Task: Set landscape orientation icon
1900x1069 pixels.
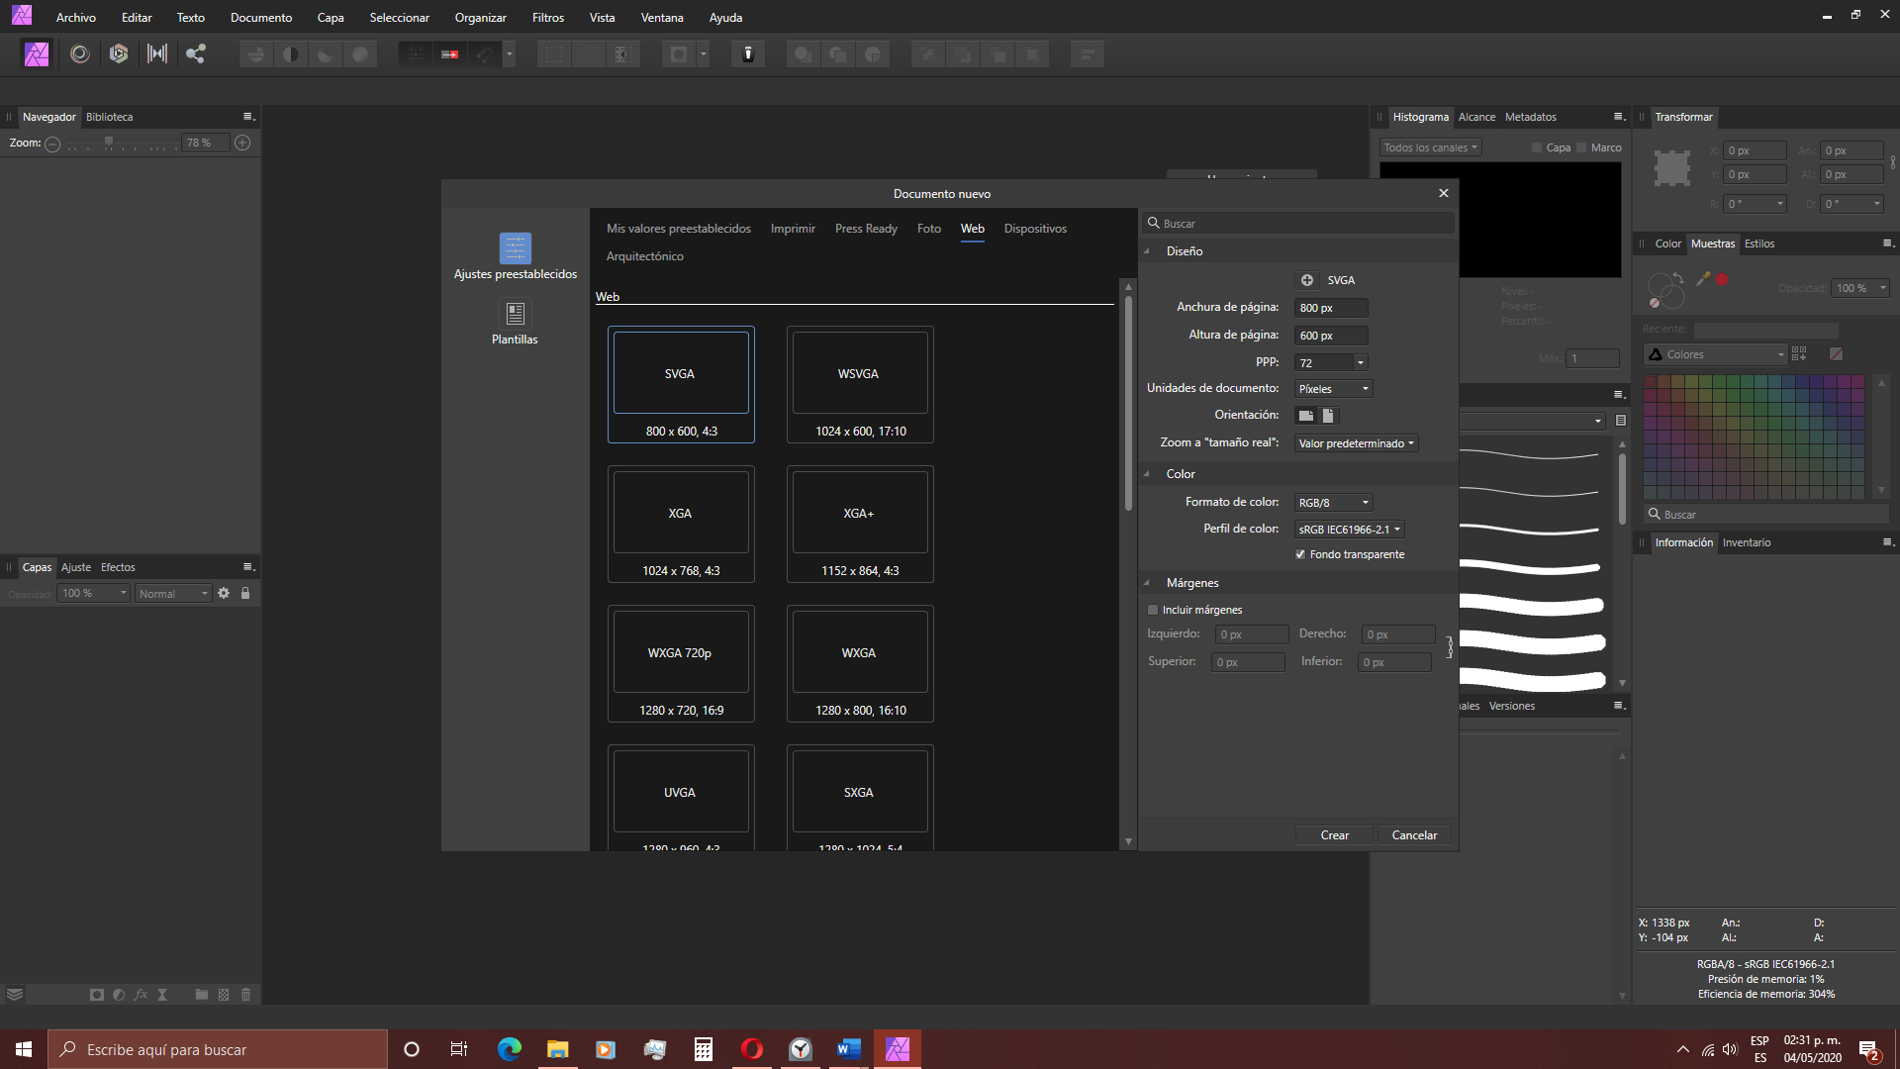Action: click(x=1306, y=416)
